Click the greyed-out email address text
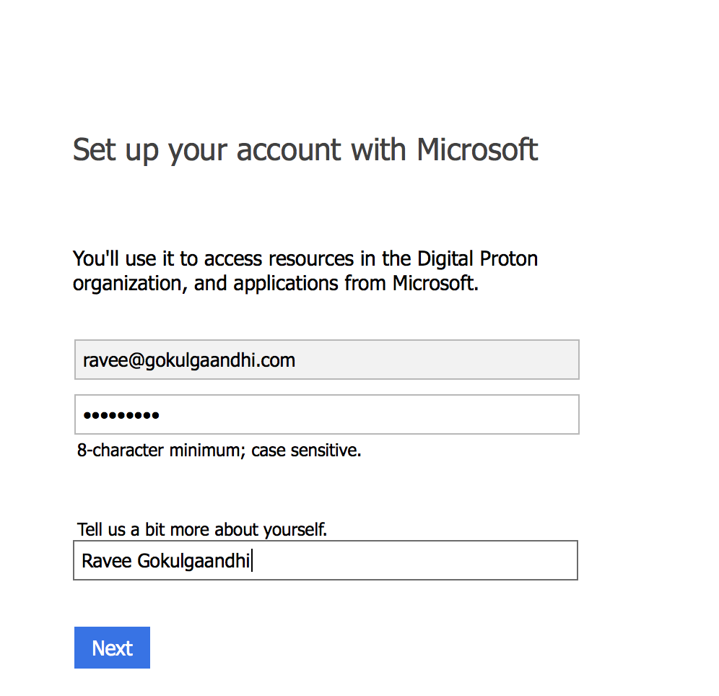719x696 pixels. pos(189,360)
